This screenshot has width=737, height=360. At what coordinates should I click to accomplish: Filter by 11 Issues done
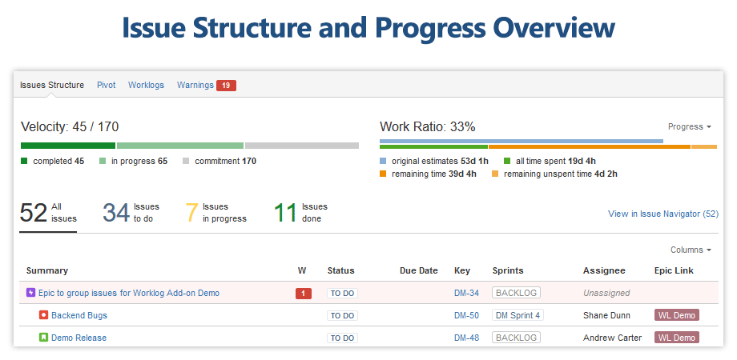301,213
